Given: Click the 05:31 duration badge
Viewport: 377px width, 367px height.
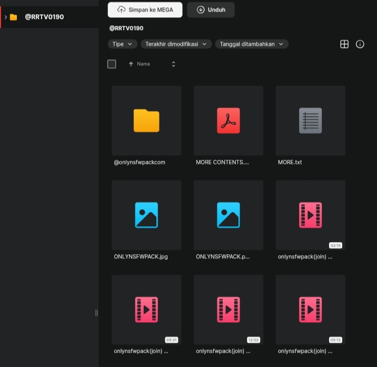Looking at the screenshot, I should tap(172, 340).
